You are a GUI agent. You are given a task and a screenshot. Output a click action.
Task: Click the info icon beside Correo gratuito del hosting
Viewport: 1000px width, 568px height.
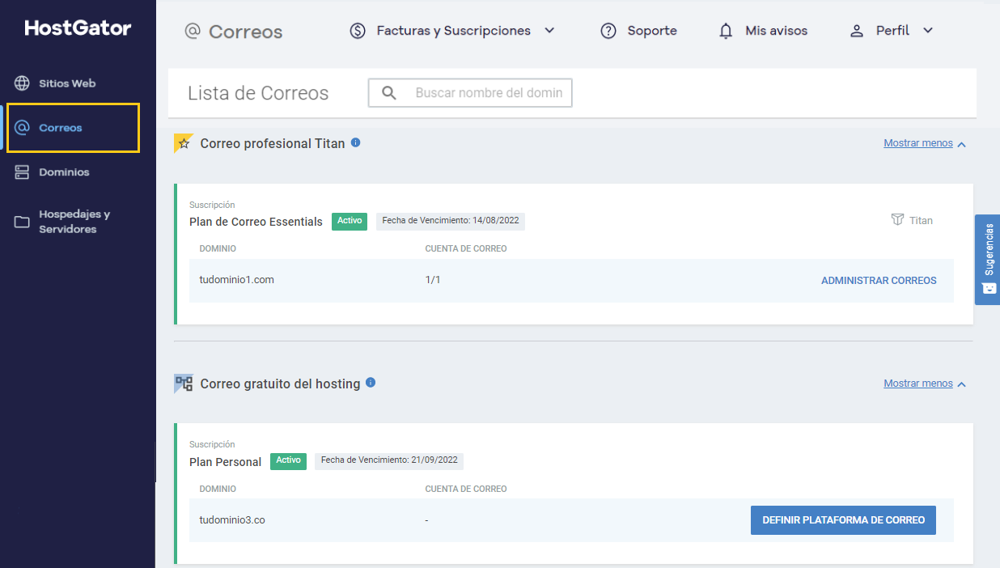371,383
